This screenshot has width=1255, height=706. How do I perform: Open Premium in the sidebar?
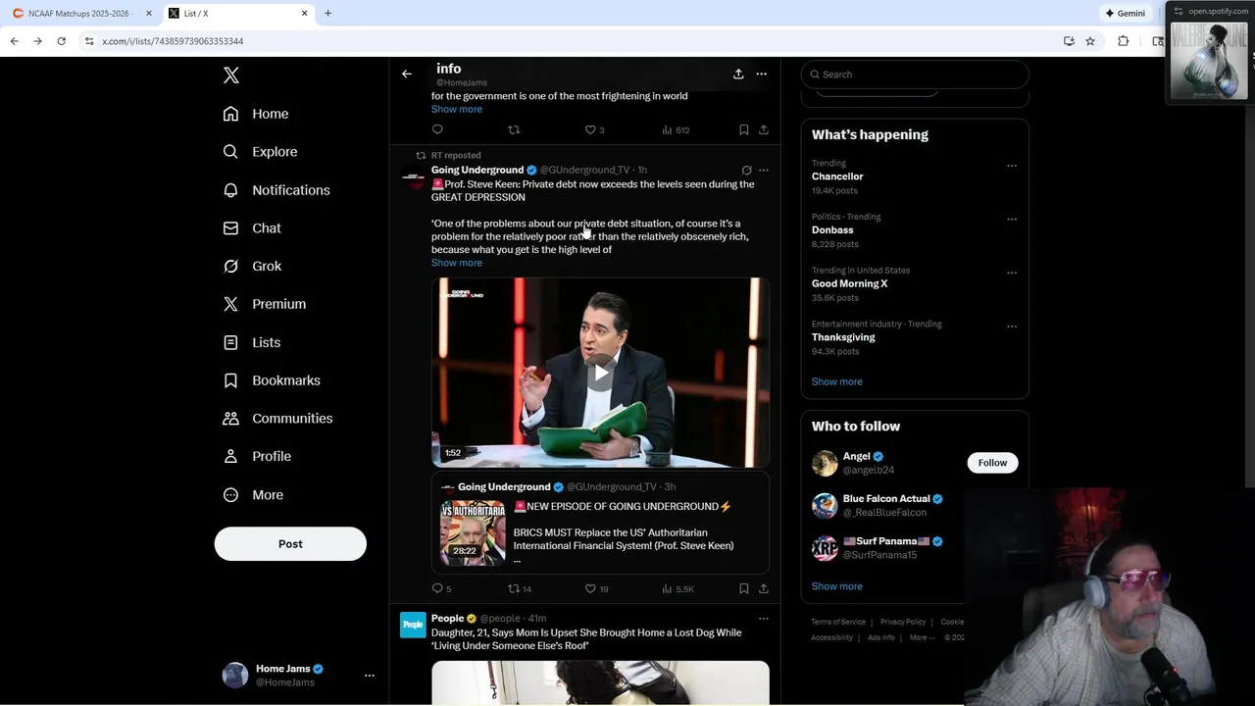coord(265,304)
